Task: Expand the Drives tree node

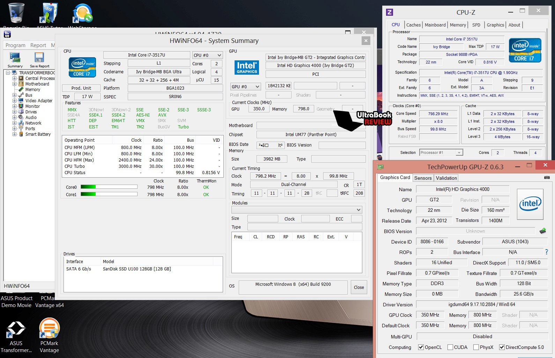Action: [x=15, y=112]
